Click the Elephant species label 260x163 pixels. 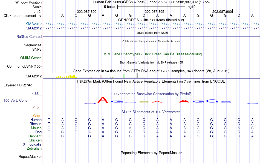(x=34, y=136)
